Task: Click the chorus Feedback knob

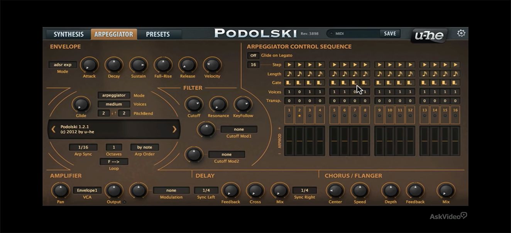Action: pos(415,191)
